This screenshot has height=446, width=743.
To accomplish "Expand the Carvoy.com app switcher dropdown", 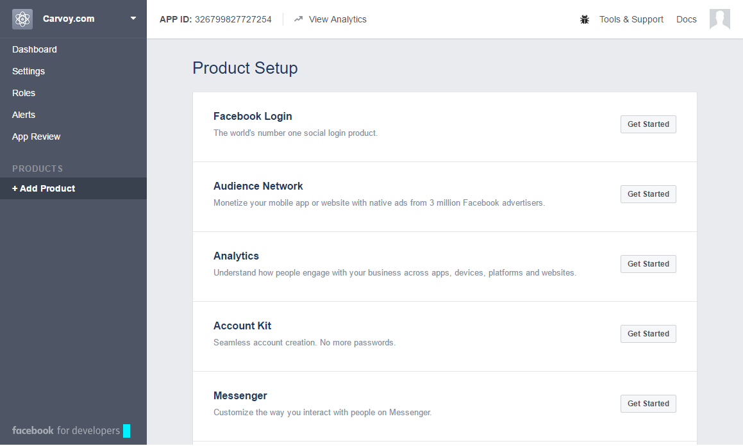I will pyautogui.click(x=133, y=19).
